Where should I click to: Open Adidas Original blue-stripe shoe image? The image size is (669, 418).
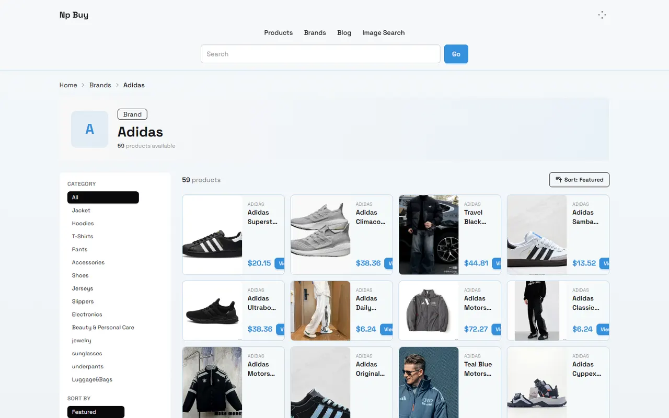coord(320,382)
